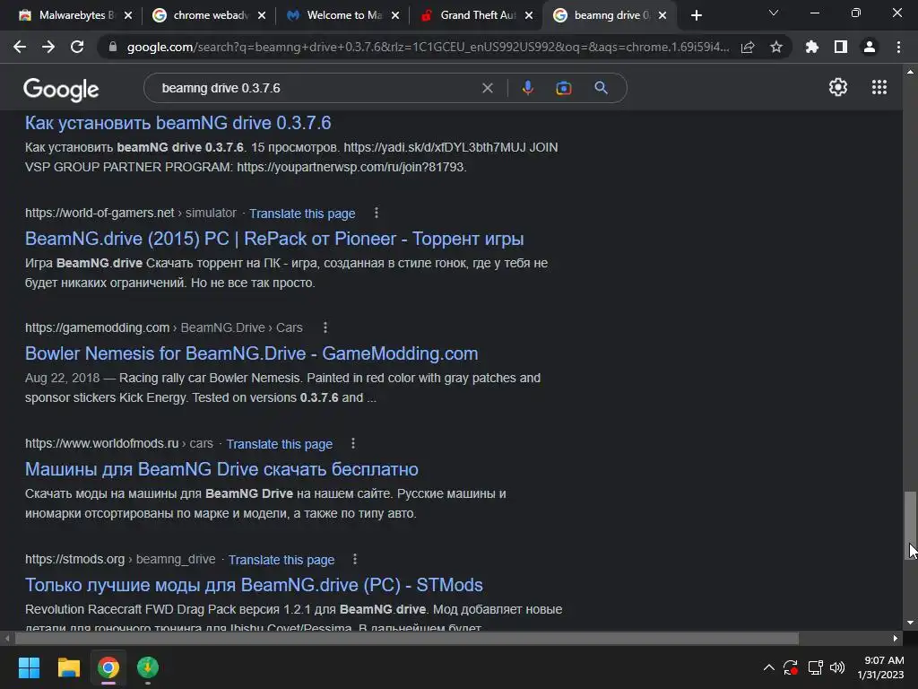Reload the current page

[x=77, y=47]
